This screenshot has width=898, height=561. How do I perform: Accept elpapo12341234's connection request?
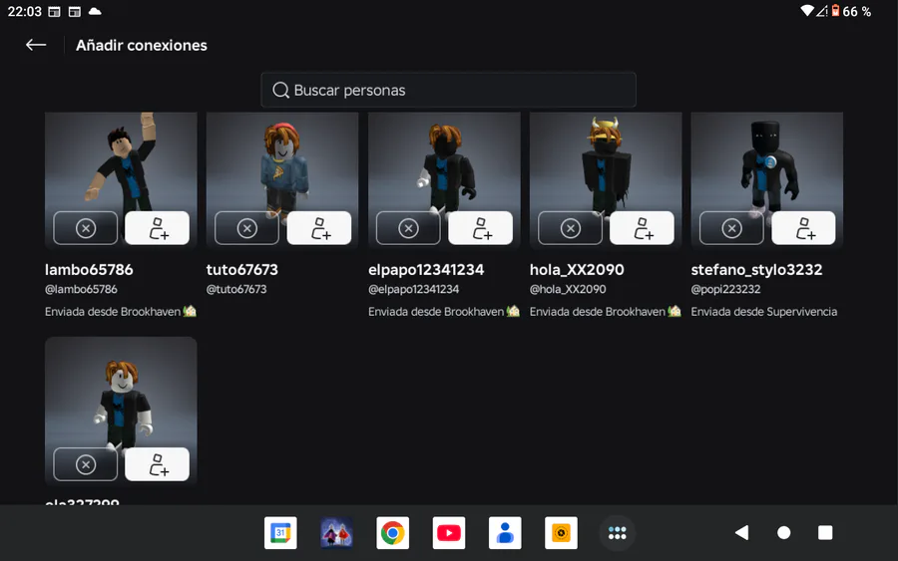(x=481, y=228)
